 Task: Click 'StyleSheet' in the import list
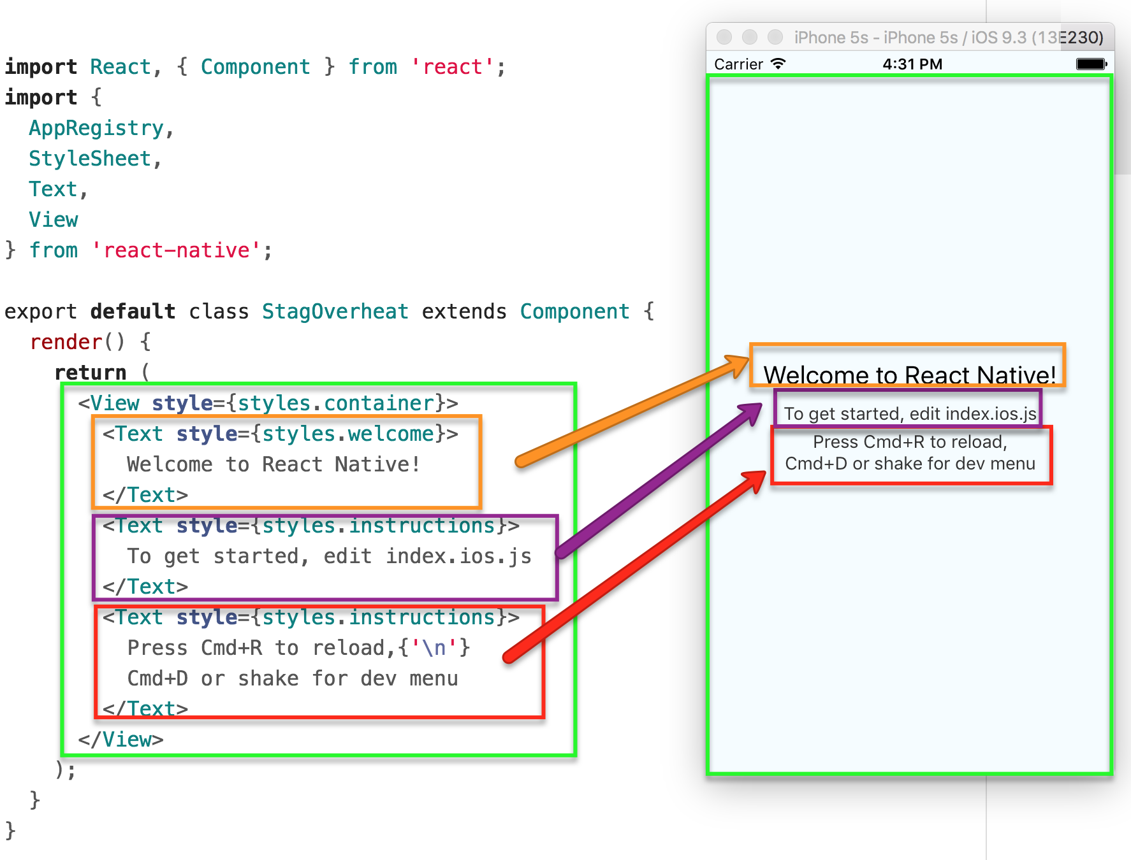click(x=90, y=159)
